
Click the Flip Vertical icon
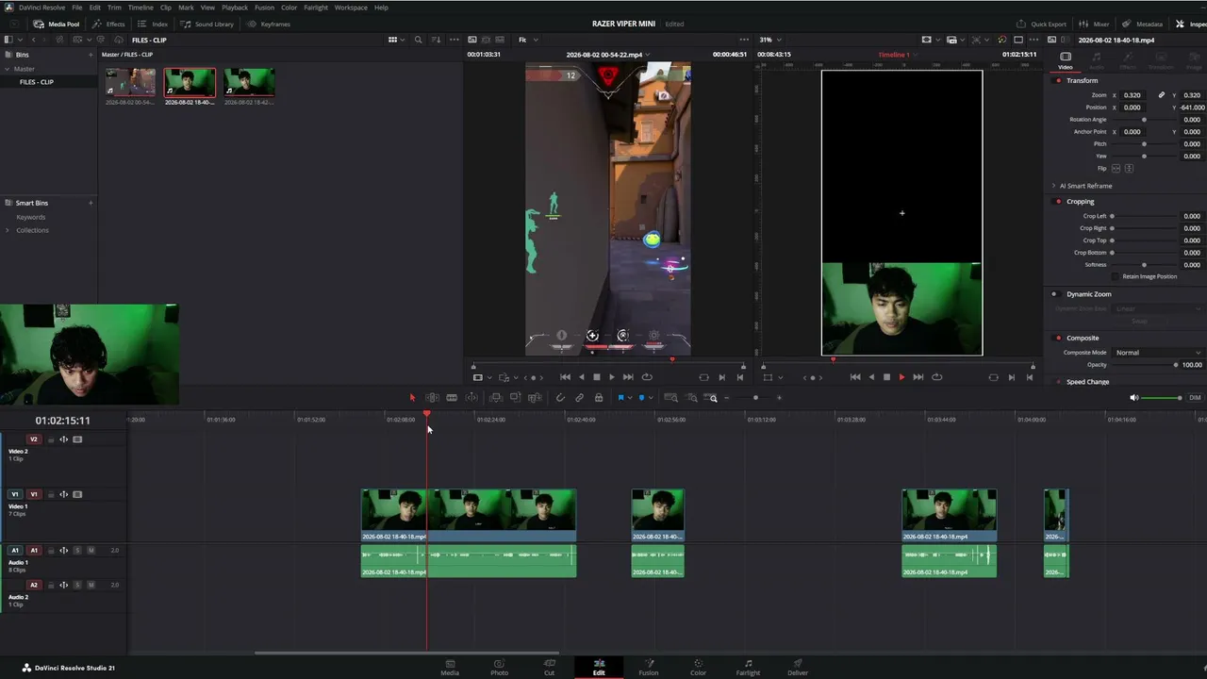point(1129,168)
